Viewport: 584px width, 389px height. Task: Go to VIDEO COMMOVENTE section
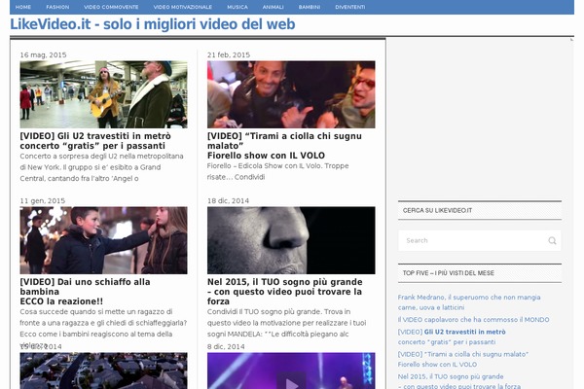(111, 7)
